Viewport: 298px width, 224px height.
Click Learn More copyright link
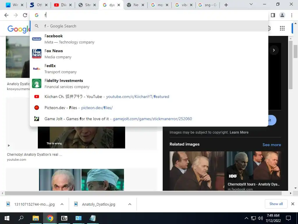coord(239,132)
